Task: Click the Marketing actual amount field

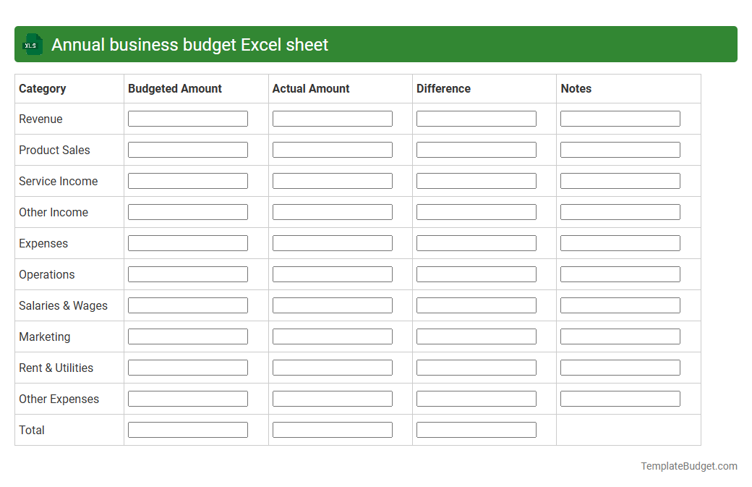Action: pyautogui.click(x=332, y=336)
